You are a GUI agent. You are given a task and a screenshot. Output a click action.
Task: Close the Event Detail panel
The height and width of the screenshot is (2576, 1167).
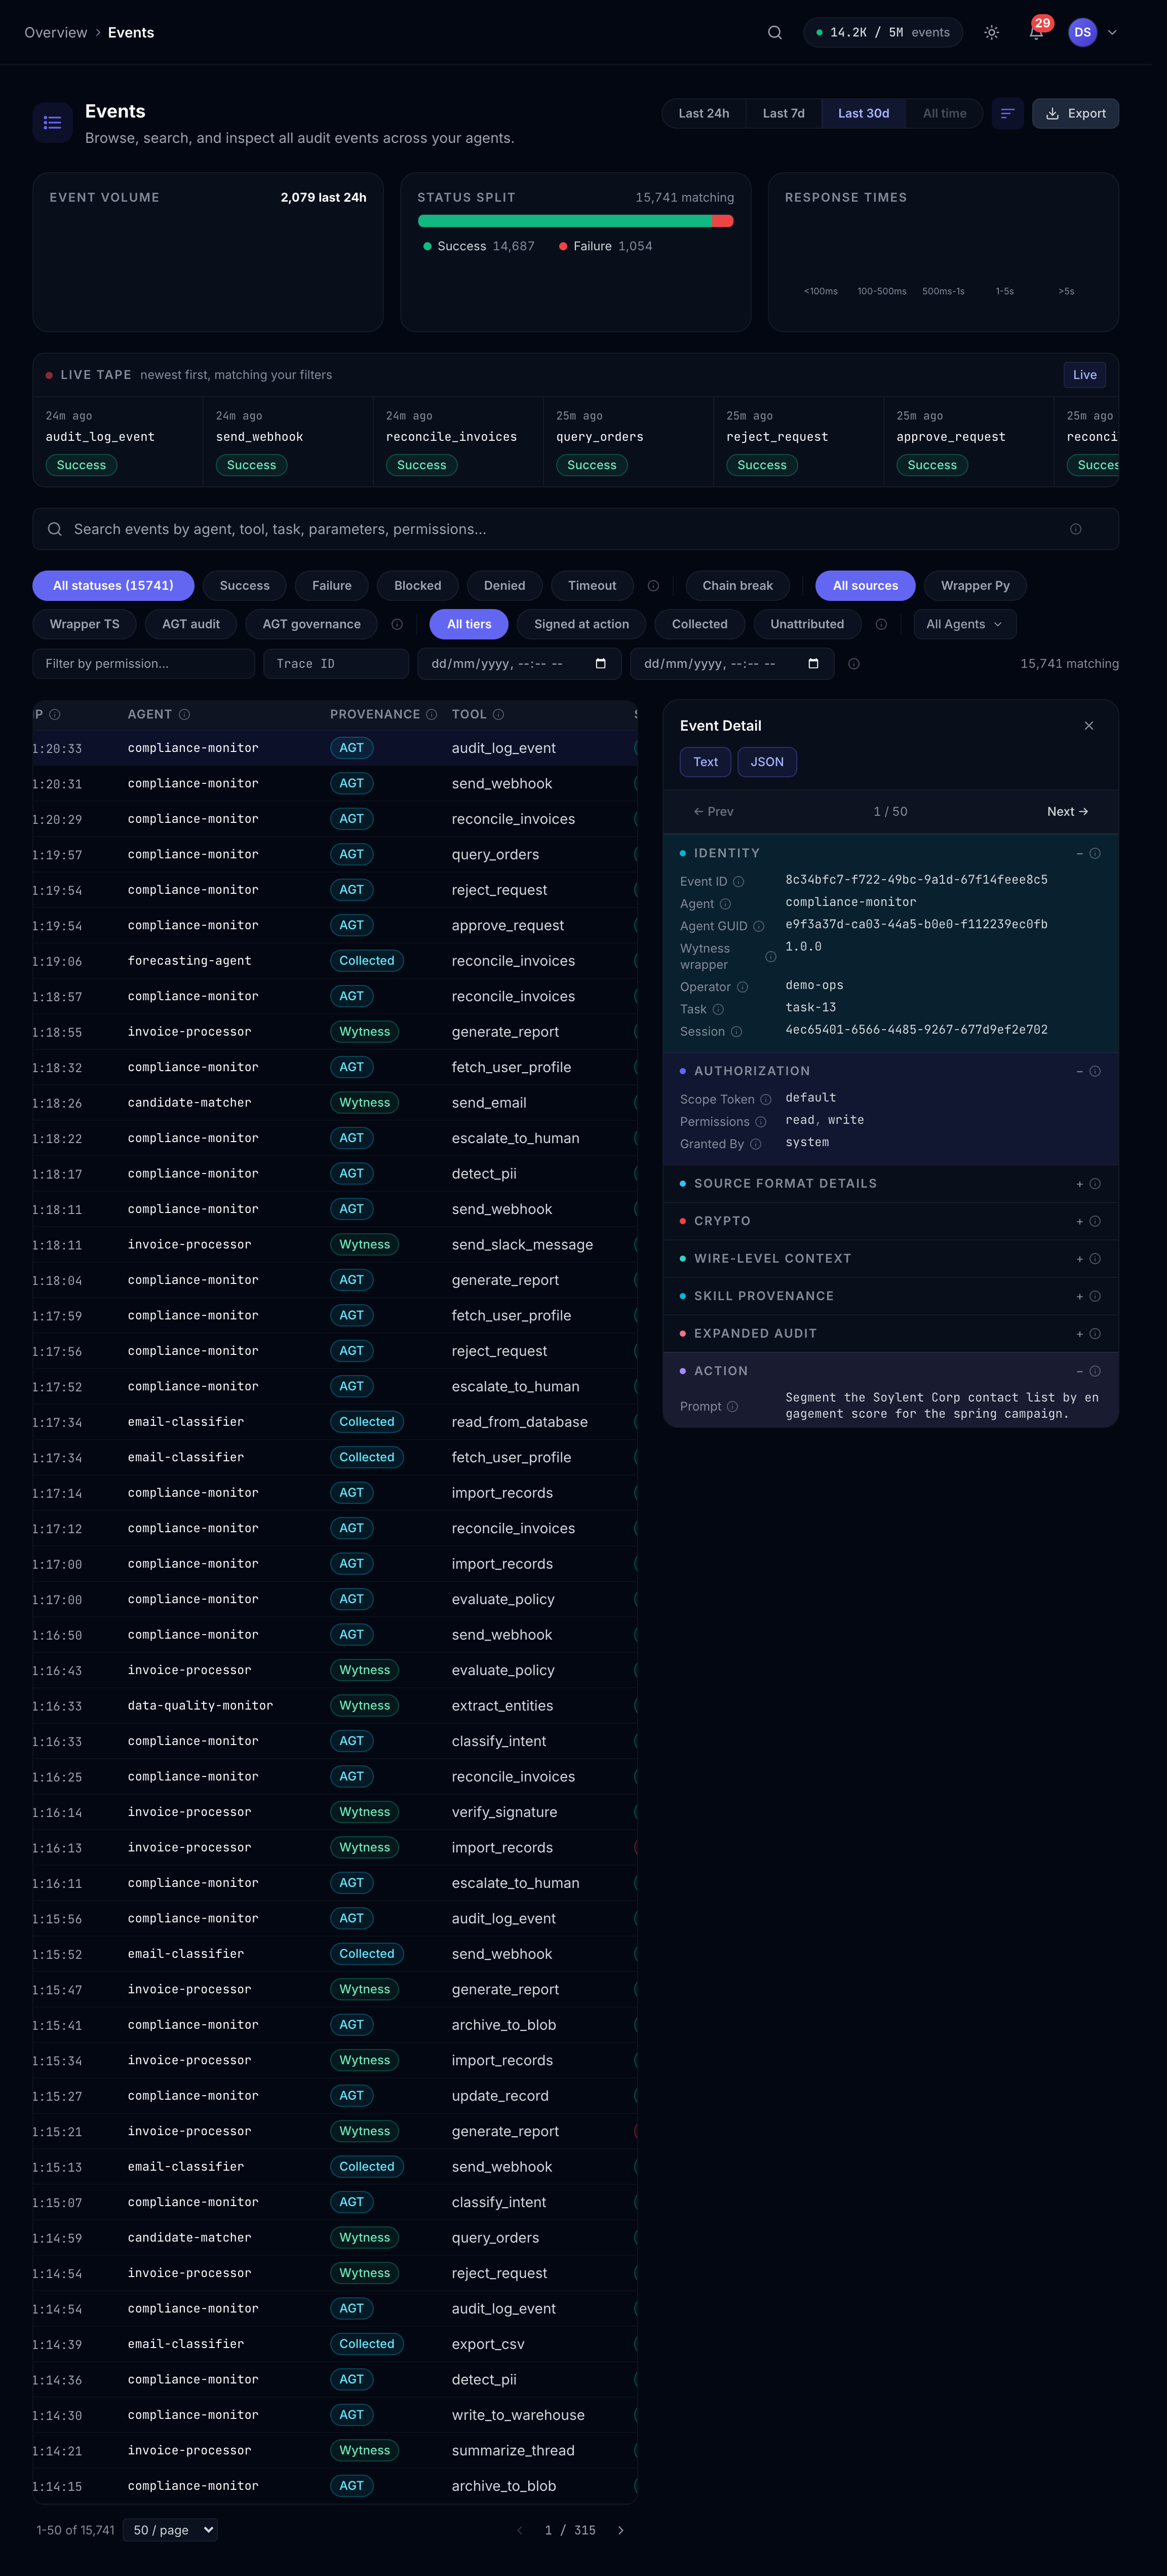point(1088,726)
